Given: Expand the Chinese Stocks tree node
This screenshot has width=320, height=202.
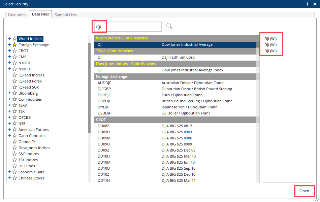Looking at the screenshot, I should (x=9, y=178).
